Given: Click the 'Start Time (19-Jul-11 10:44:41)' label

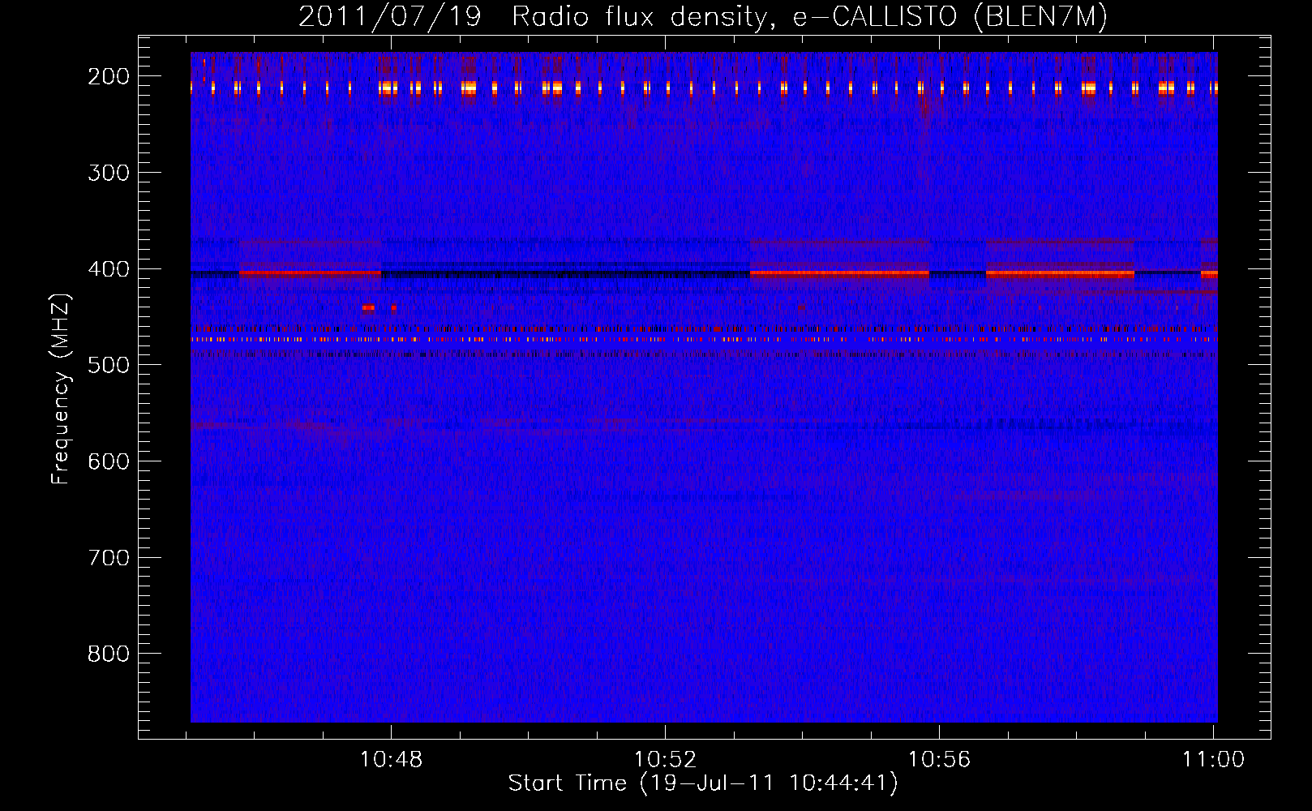Looking at the screenshot, I should point(703,783).
